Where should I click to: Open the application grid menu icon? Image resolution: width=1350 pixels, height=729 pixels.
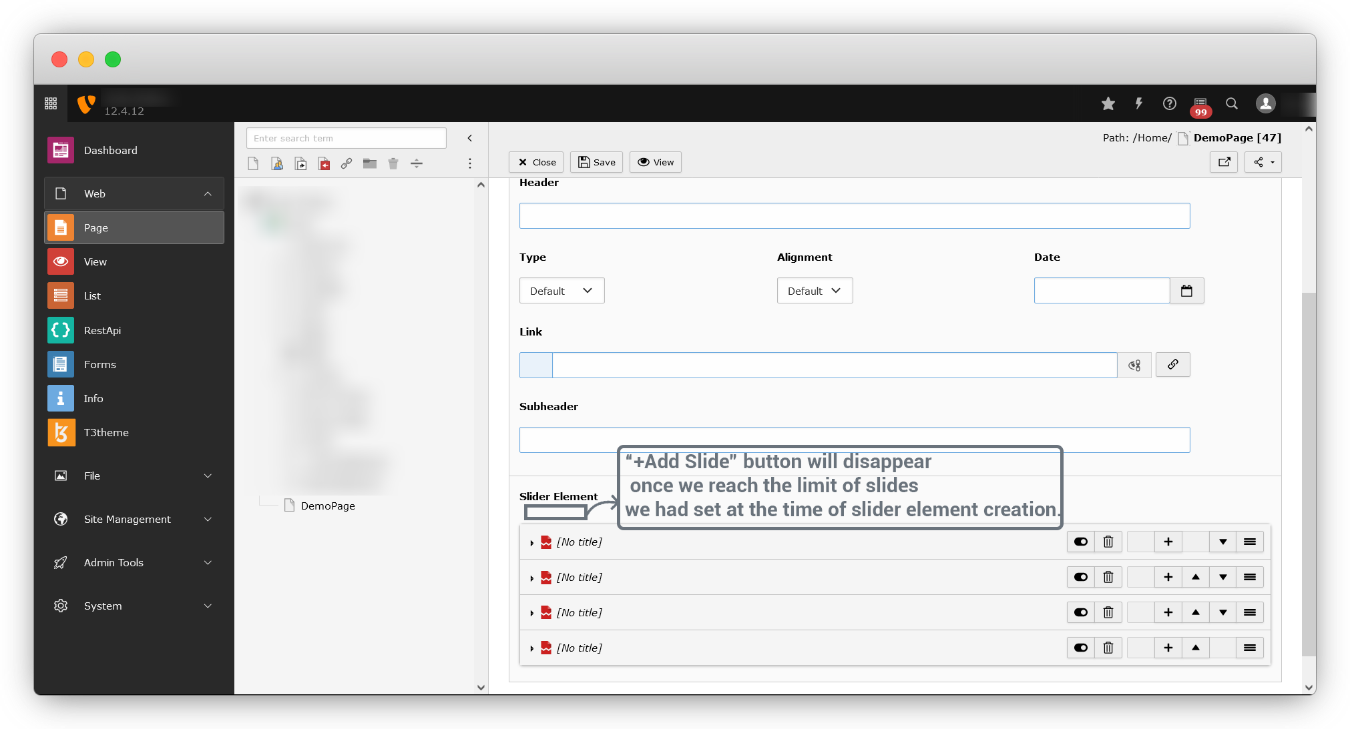coord(51,103)
